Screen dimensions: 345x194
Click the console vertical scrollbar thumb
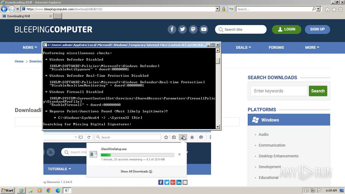click(x=218, y=60)
